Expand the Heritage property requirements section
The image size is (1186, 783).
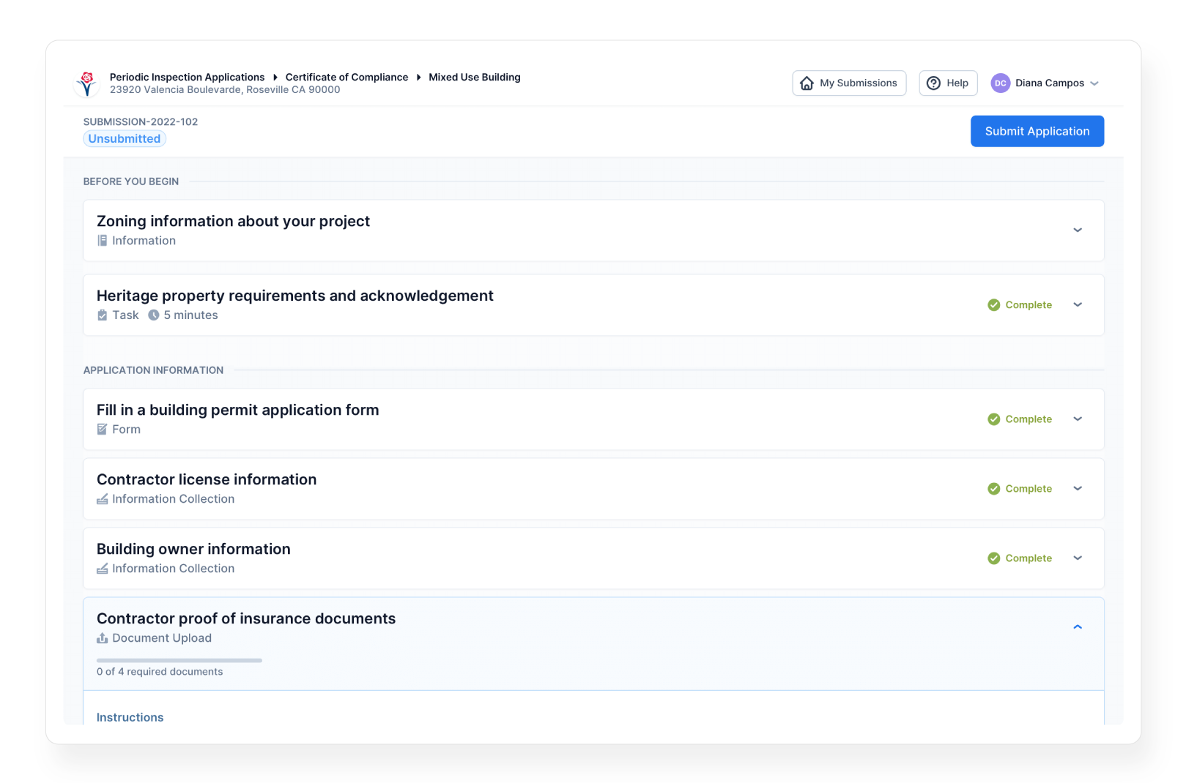[x=1077, y=305]
